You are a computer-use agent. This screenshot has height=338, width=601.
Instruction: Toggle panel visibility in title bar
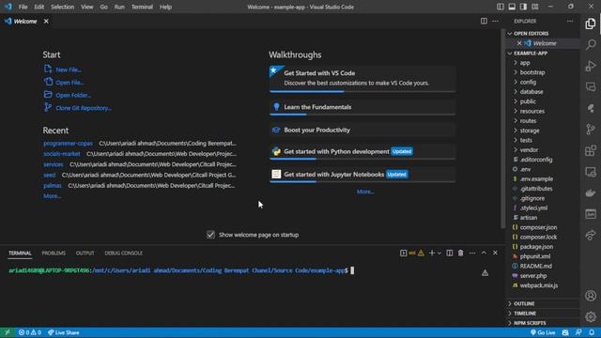512,7
